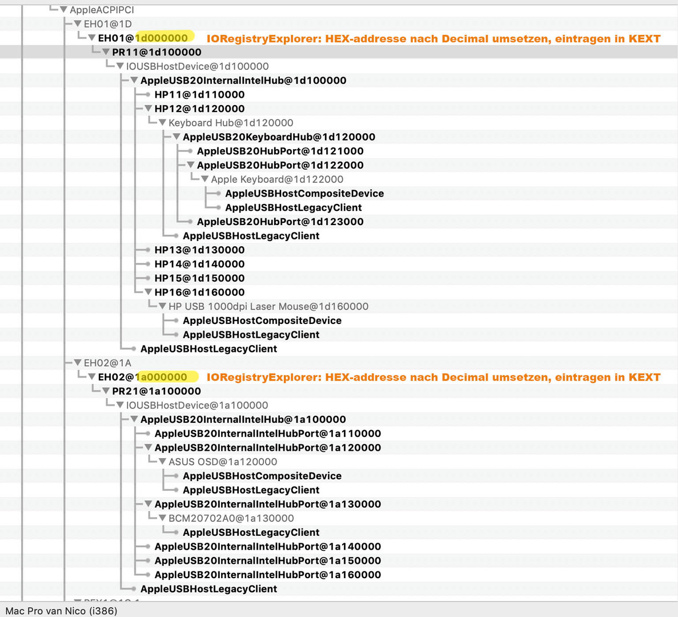Select the HP13@1d130000 entry
This screenshot has height=617, width=678.
(199, 250)
